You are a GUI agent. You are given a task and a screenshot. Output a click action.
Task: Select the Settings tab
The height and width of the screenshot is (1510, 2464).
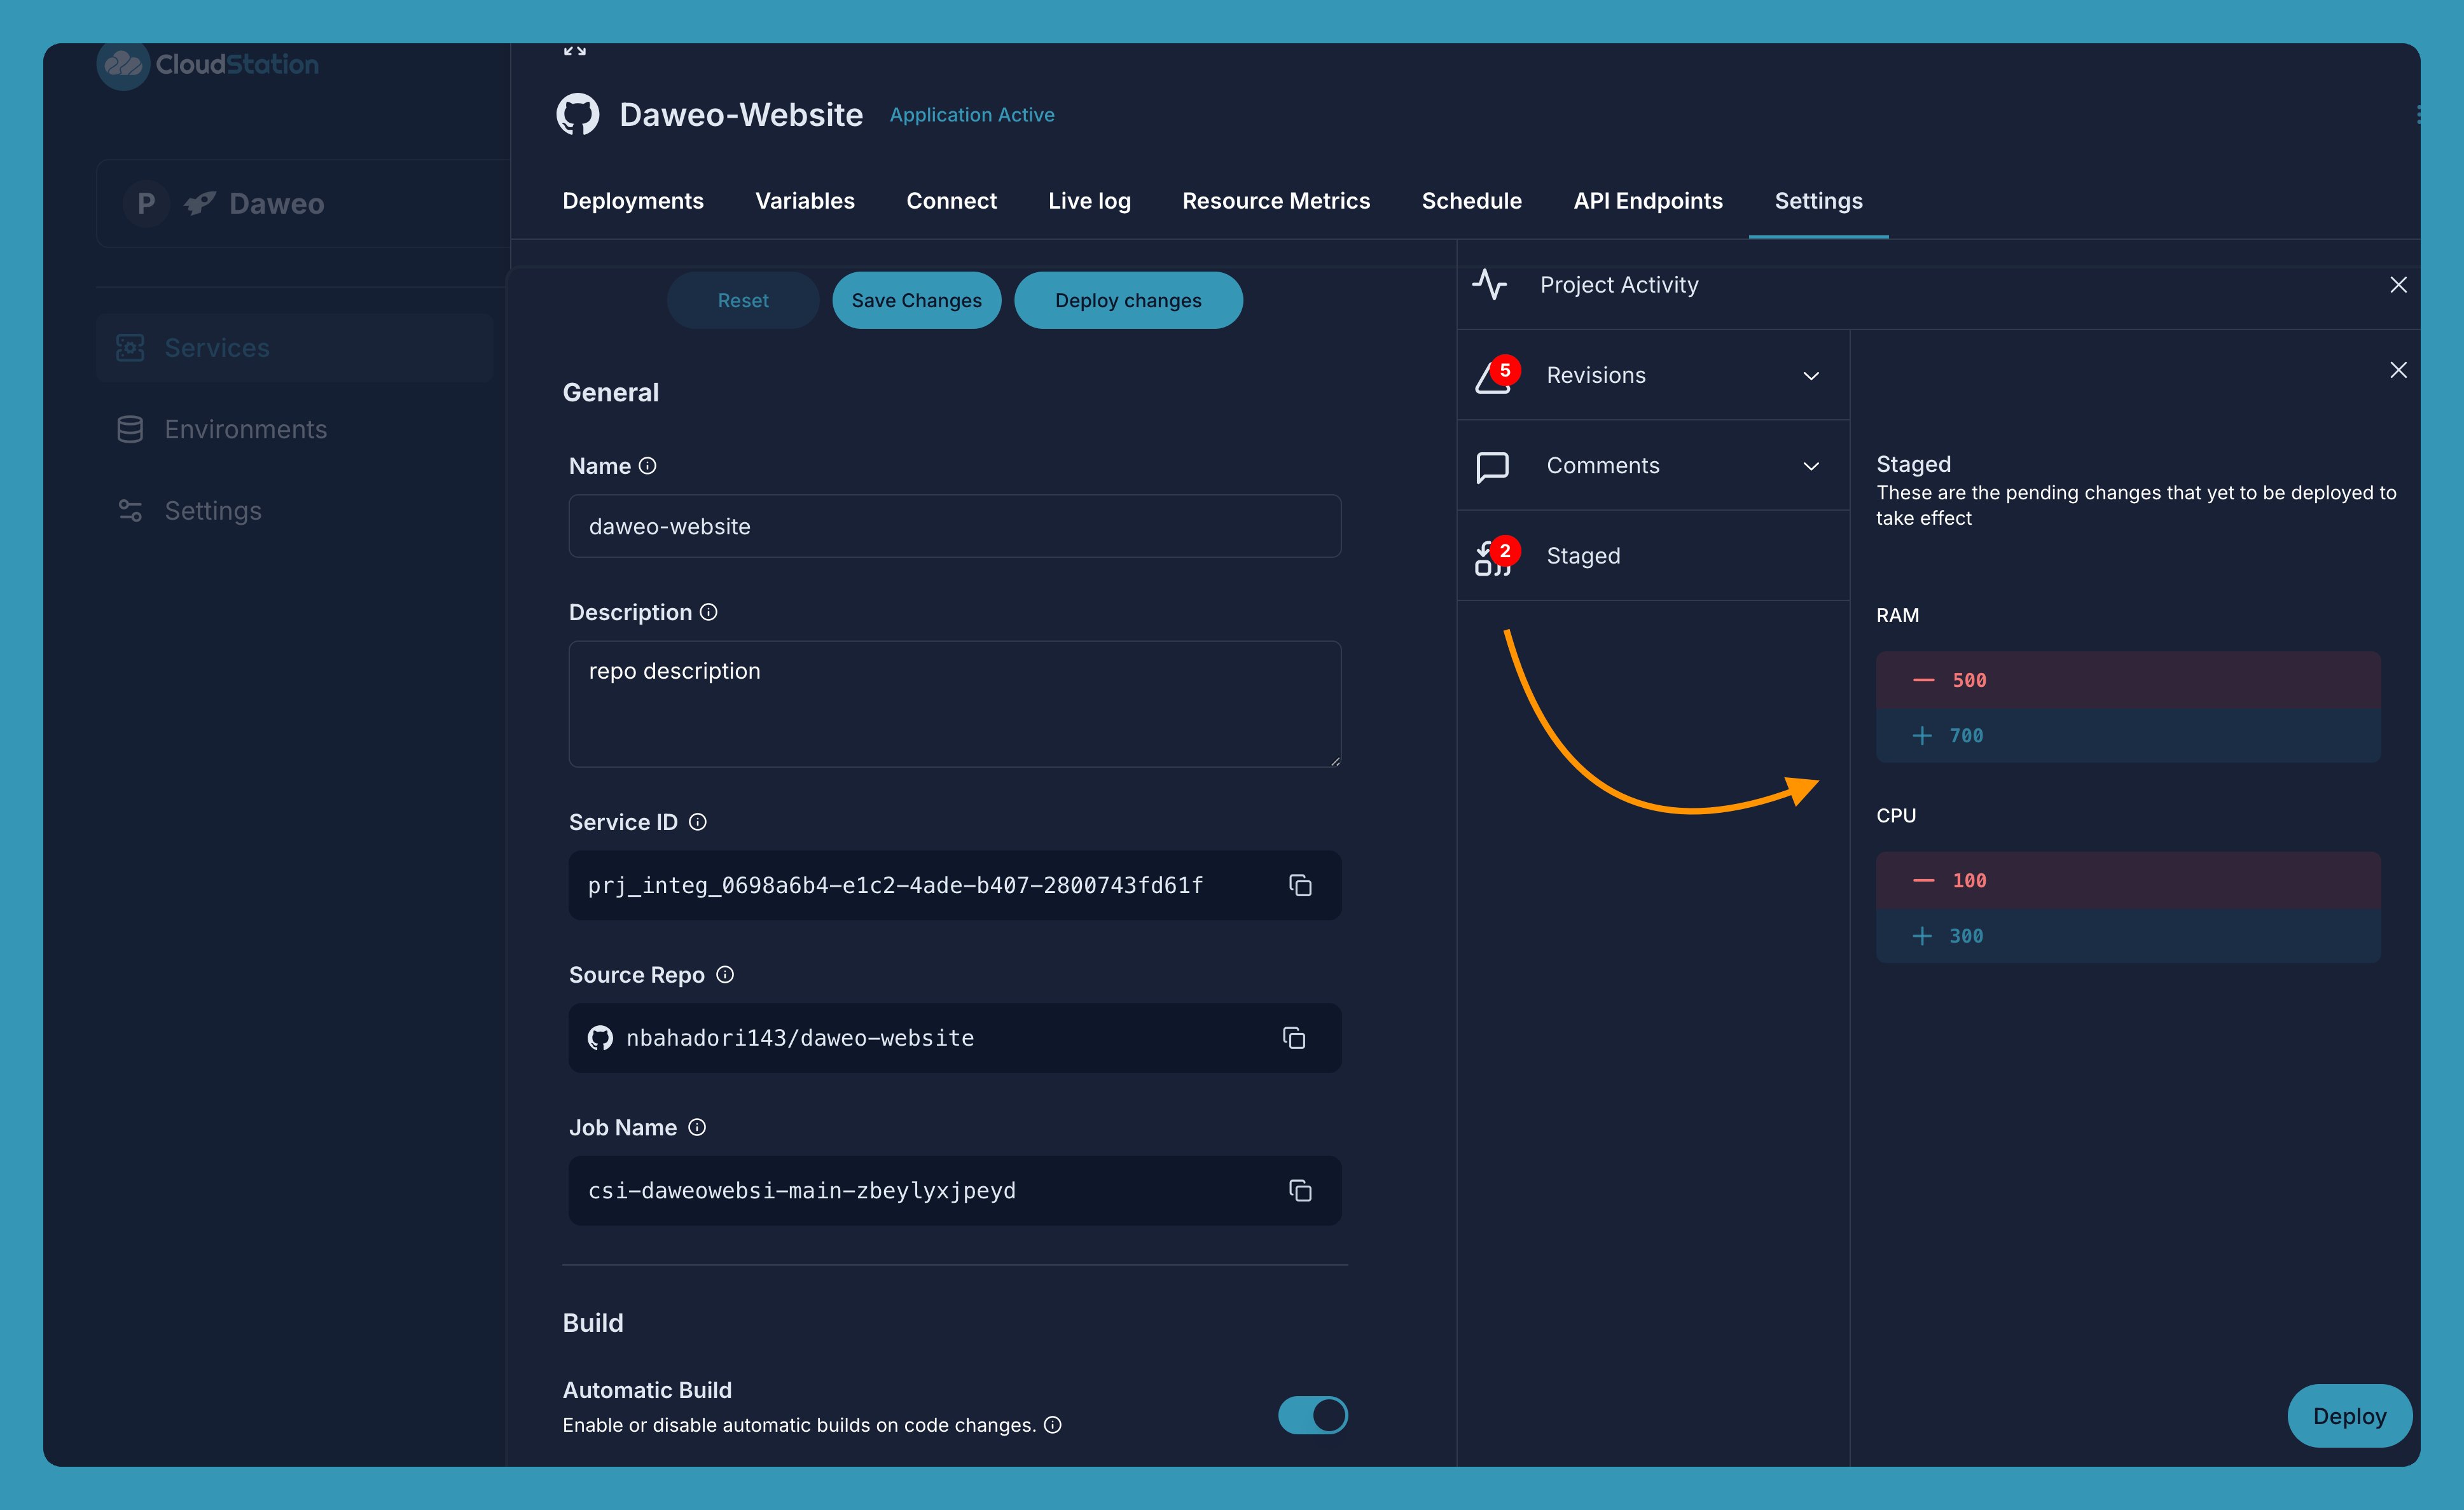coord(1818,201)
